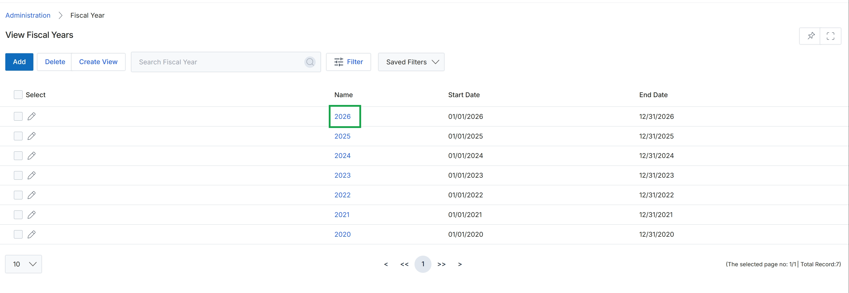The image size is (849, 293).
Task: Edit fiscal year 2023 pencil icon
Action: pos(32,175)
